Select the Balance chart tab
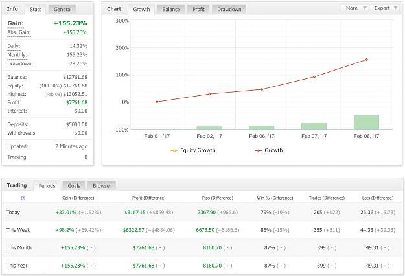 pos(171,10)
